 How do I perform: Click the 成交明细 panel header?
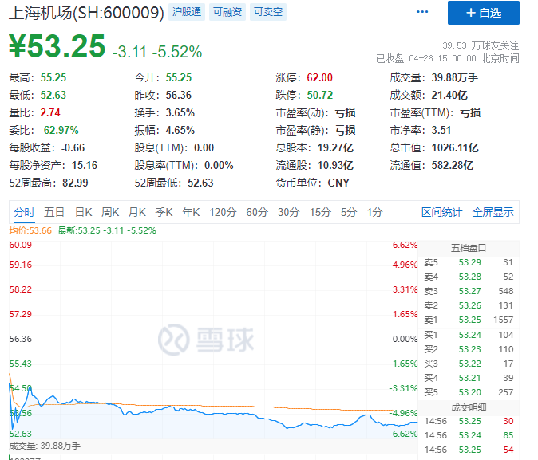[469, 407]
